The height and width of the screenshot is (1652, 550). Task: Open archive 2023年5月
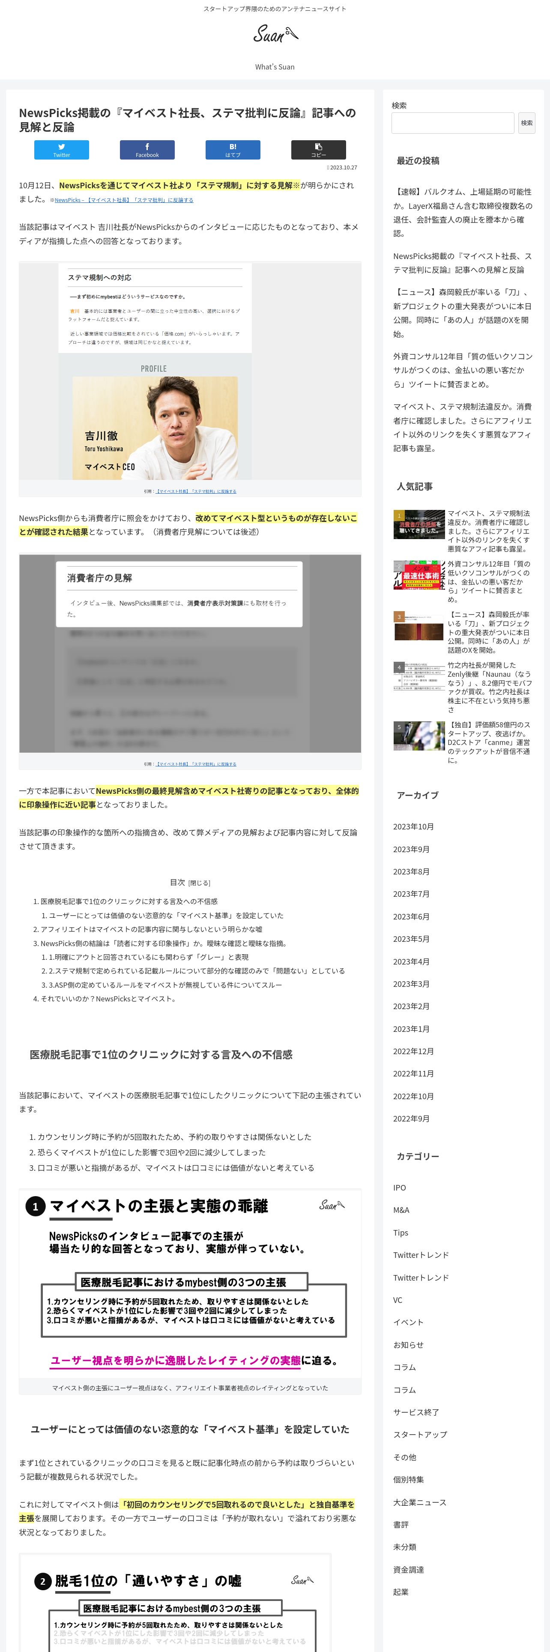click(411, 939)
